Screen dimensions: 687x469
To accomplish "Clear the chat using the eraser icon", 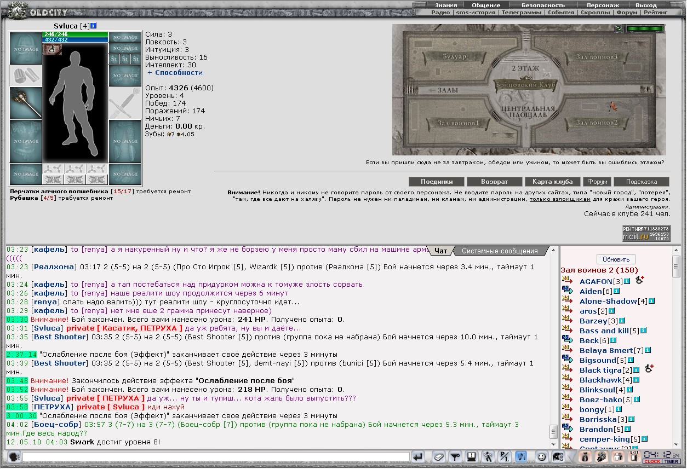I will 439,456.
